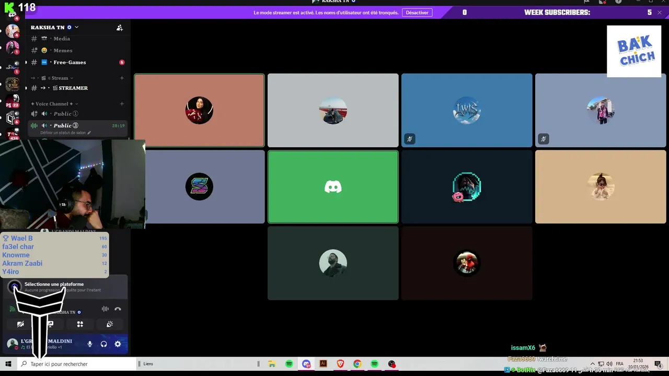Open the Sélectionne une plateforme quest prompt
This screenshot has height=376, width=669.
66,287
